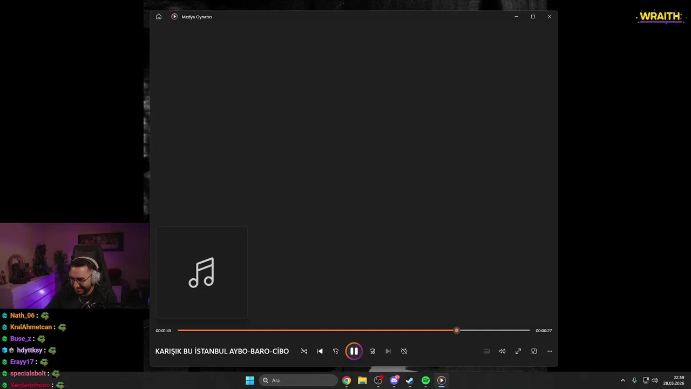Skip to next track
This screenshot has width=691, height=389.
[x=388, y=351]
